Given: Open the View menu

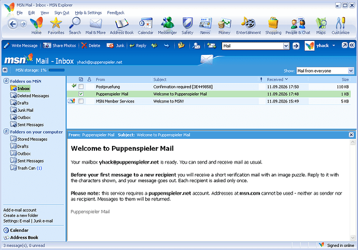Looking at the screenshot, I should coord(45,13).
